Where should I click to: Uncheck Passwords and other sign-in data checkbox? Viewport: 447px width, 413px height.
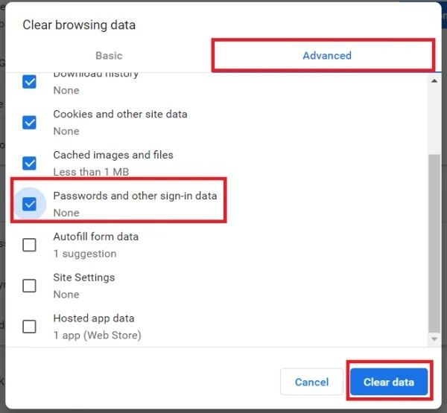click(29, 204)
